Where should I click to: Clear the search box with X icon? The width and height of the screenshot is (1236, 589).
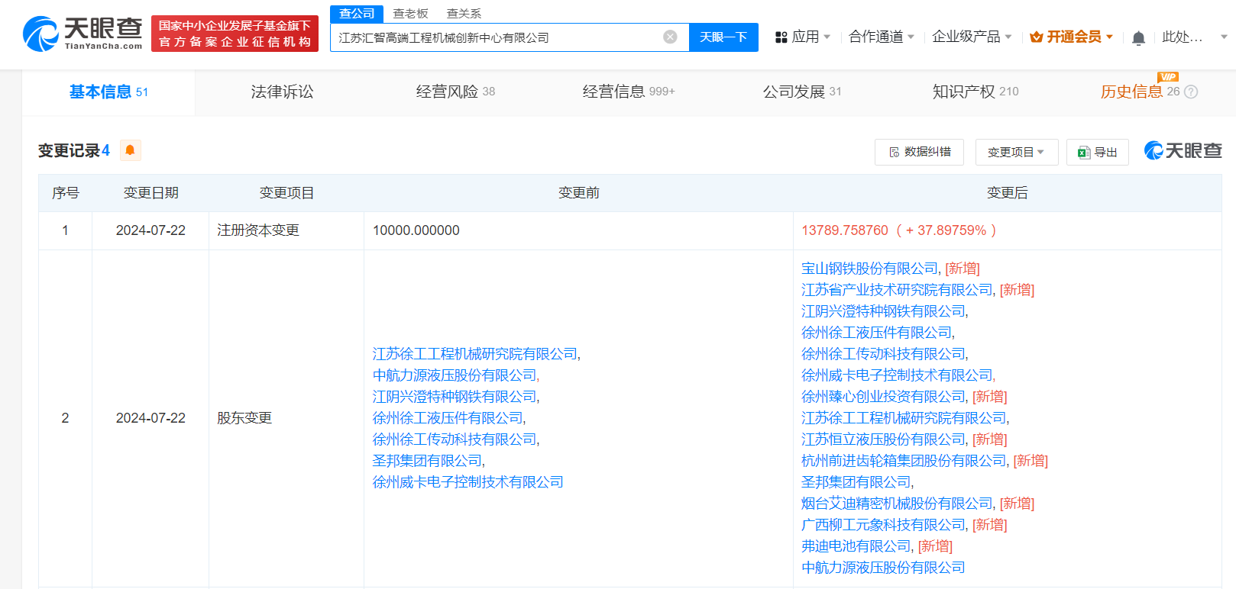click(x=670, y=37)
